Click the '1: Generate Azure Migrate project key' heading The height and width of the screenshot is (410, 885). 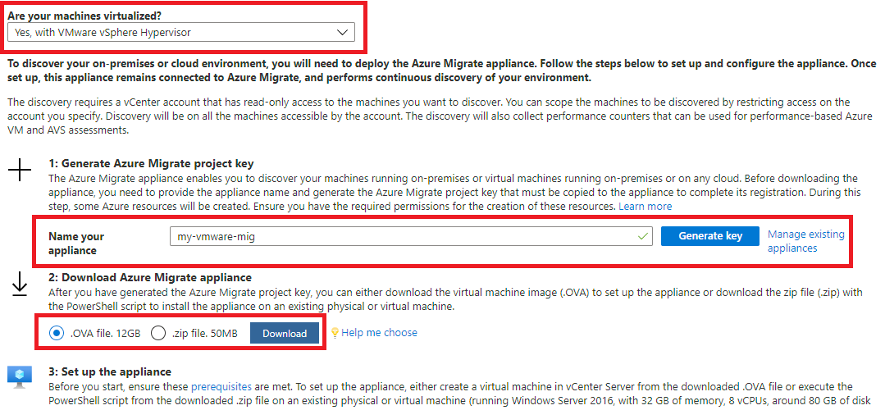tap(151, 163)
